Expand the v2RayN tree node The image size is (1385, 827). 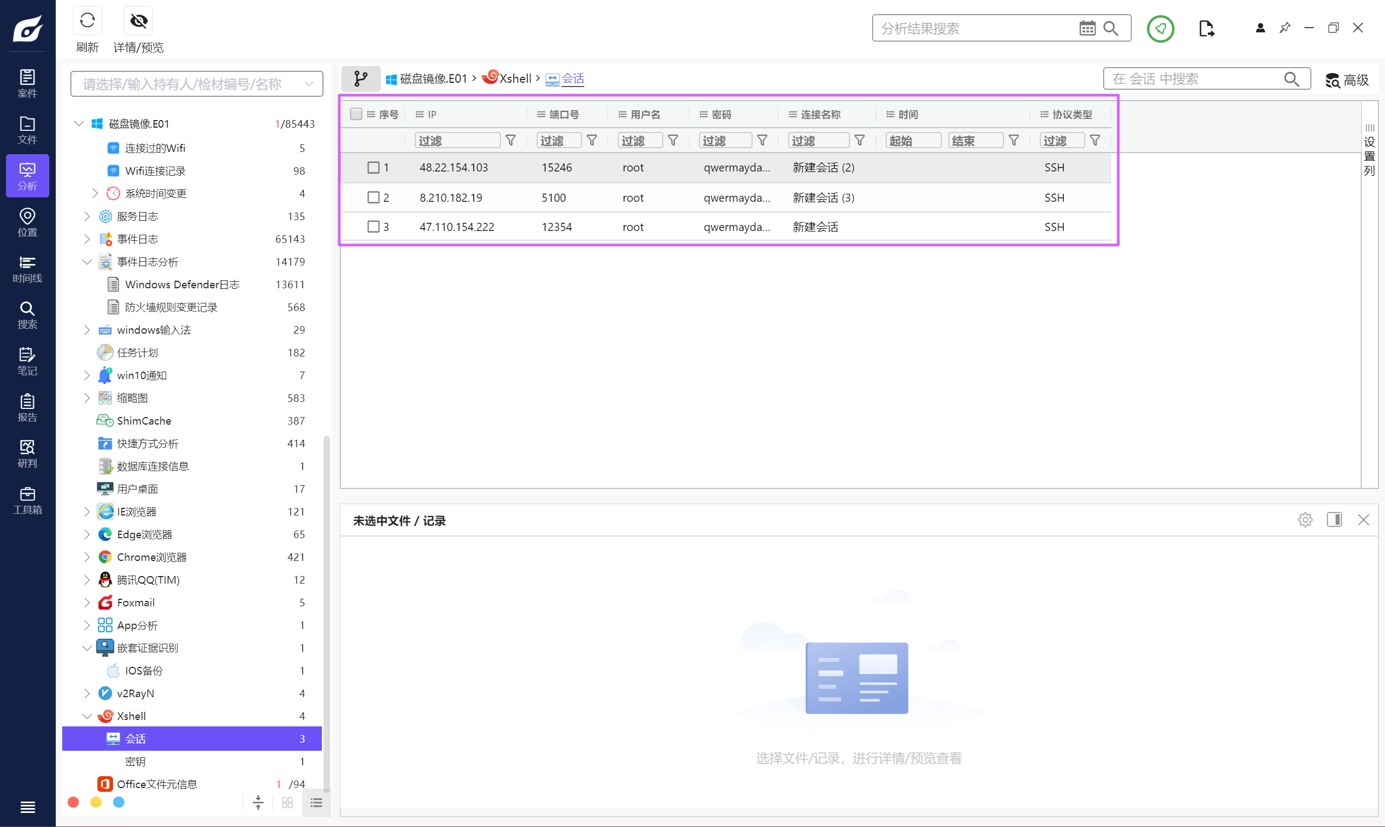click(87, 693)
